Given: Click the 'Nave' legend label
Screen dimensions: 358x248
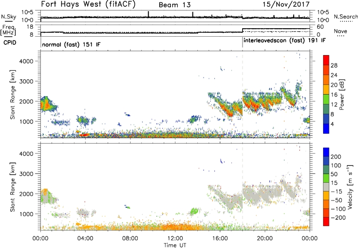Looking at the screenshot, I should (340, 31).
